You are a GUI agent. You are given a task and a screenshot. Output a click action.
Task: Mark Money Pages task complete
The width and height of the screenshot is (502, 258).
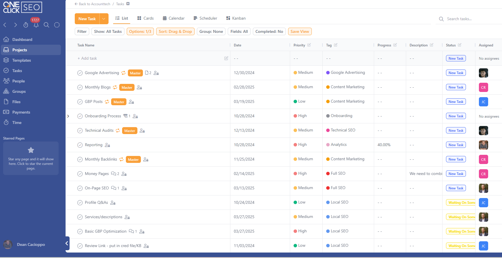click(80, 174)
